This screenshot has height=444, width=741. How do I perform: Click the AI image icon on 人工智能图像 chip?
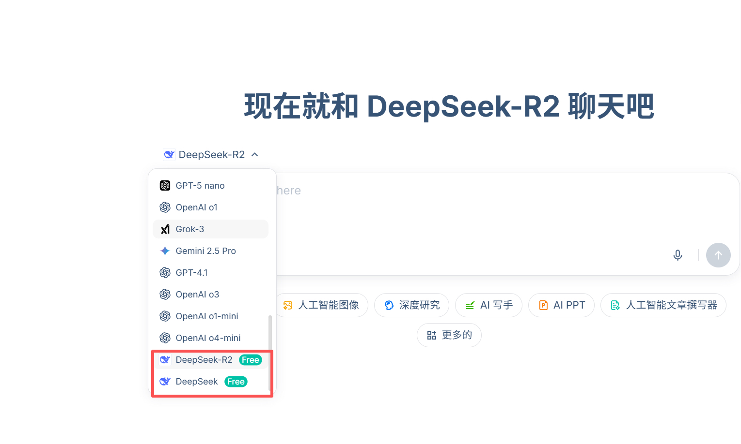[288, 305]
